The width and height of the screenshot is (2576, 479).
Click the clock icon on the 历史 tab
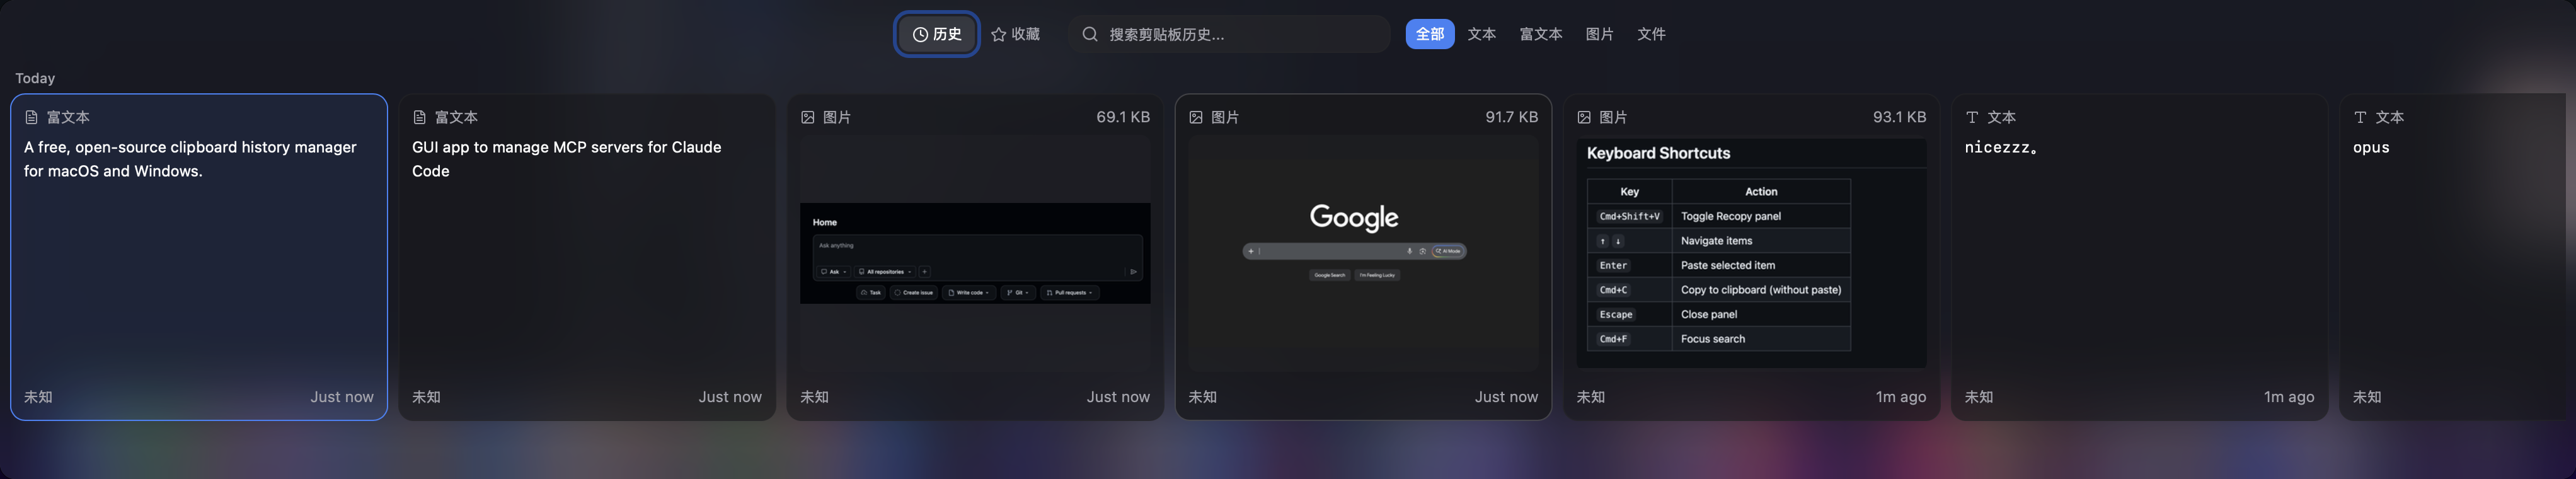tap(920, 34)
